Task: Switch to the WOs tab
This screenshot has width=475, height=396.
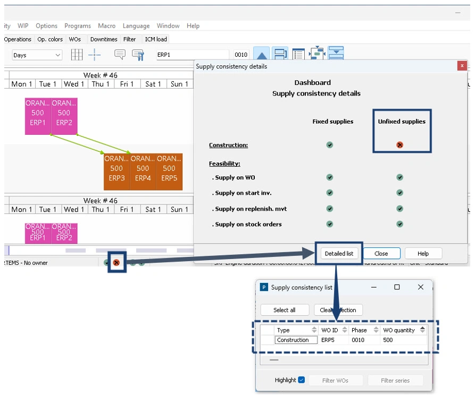Action: (x=75, y=39)
